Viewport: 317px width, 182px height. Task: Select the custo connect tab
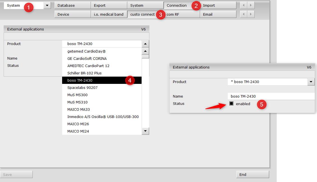point(145,14)
